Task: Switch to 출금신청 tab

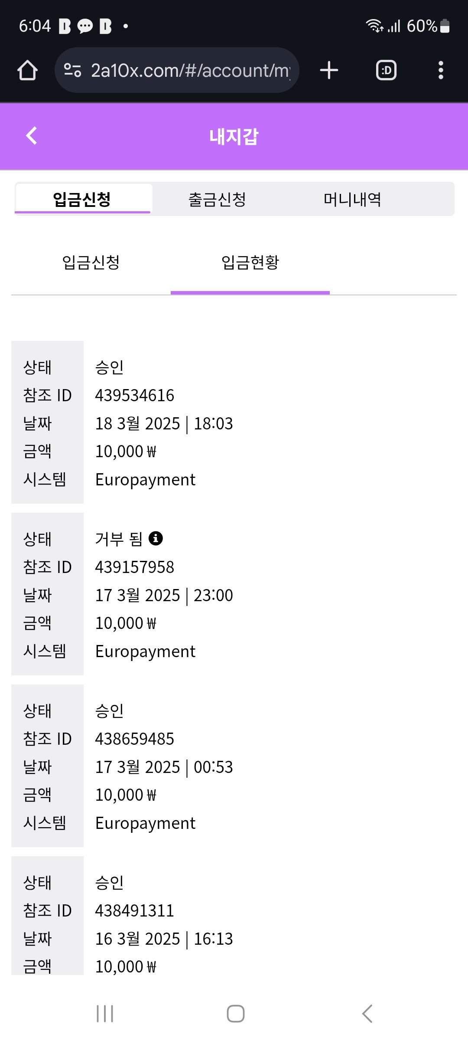Action: 217,200
